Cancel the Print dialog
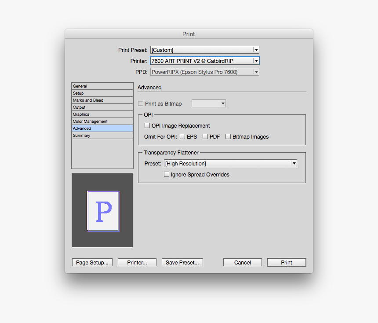Screen dimensions: 378x323 [x=243, y=262]
